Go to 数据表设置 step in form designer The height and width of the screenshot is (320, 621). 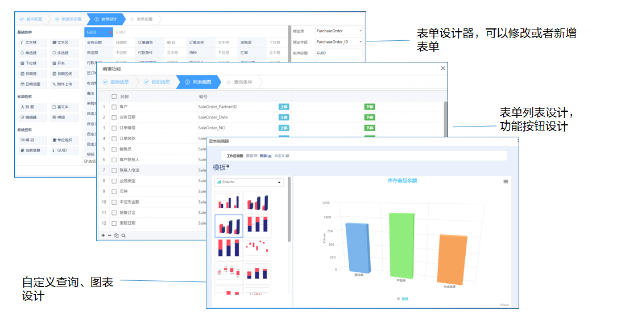[x=68, y=19]
